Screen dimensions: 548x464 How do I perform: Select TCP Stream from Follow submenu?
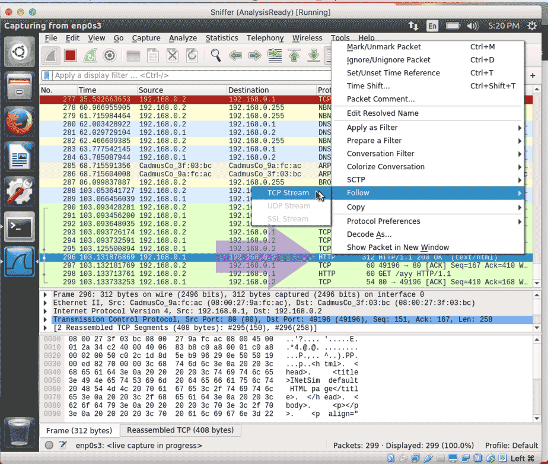click(288, 193)
